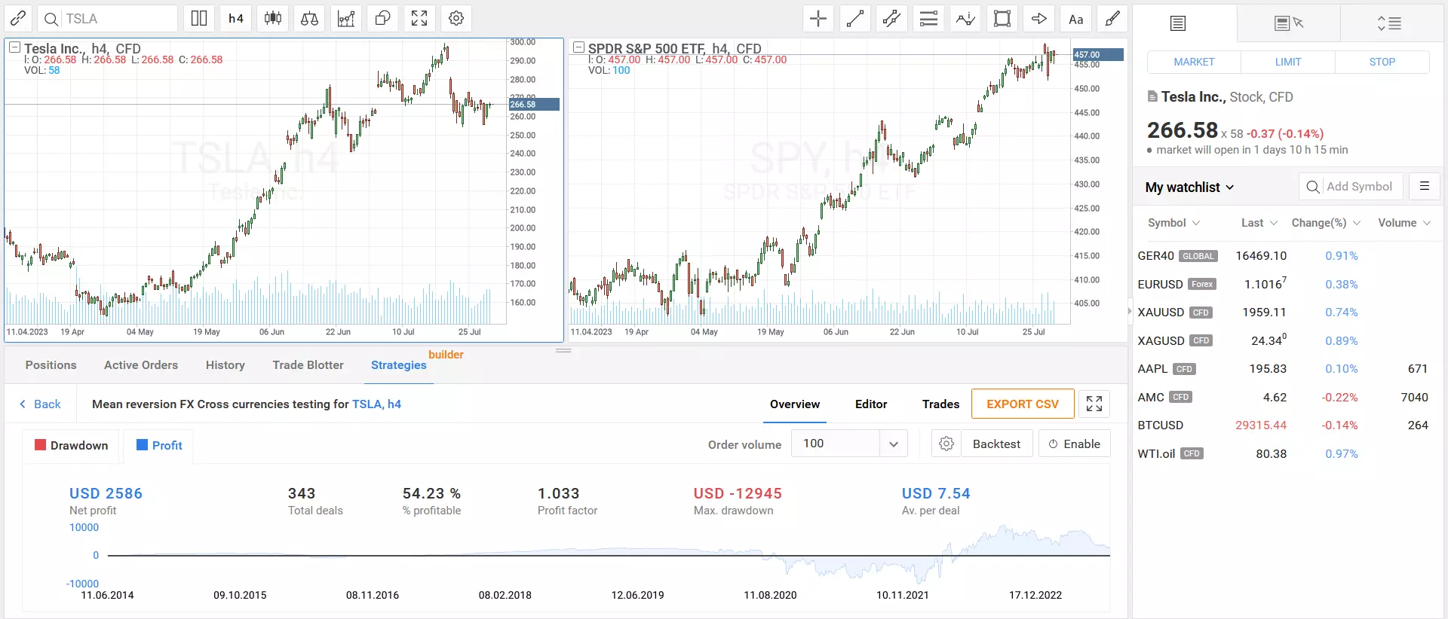Image resolution: width=1448 pixels, height=619 pixels.
Task: Open the watchlist hamburger menu
Action: (x=1425, y=186)
